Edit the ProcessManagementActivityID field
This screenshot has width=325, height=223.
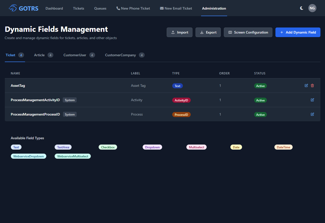pyautogui.click(x=312, y=100)
